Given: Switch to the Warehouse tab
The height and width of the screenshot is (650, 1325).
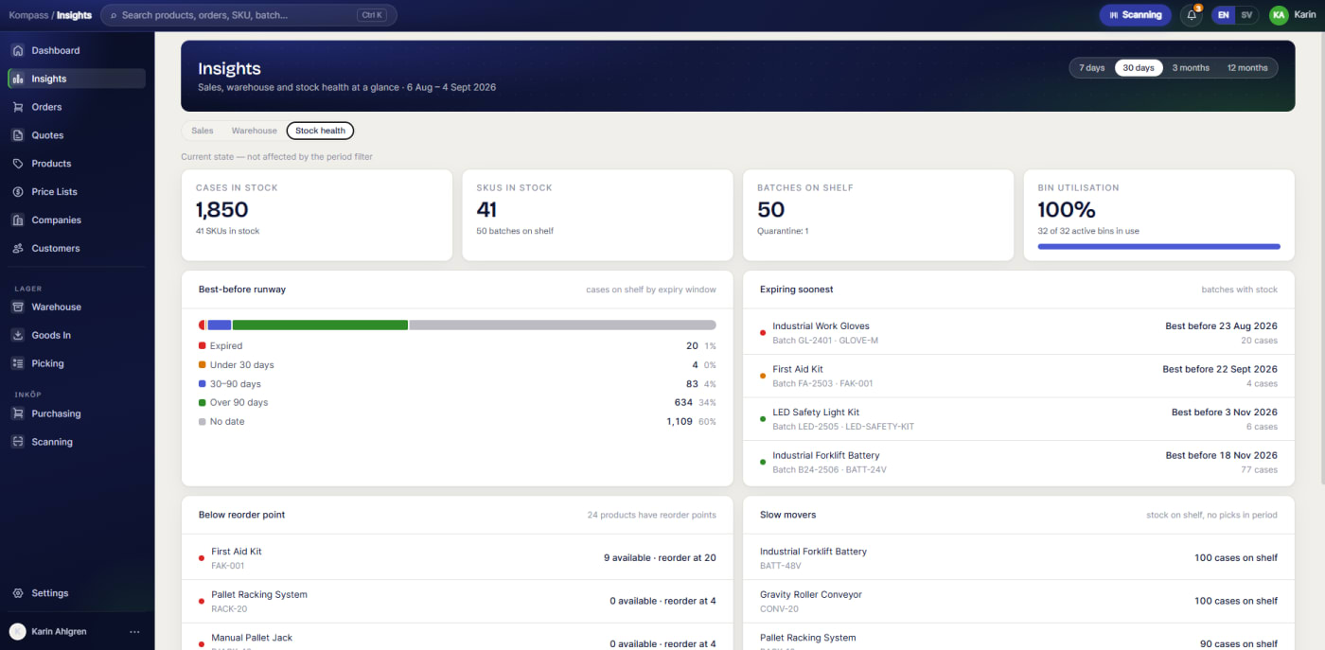Looking at the screenshot, I should (255, 131).
